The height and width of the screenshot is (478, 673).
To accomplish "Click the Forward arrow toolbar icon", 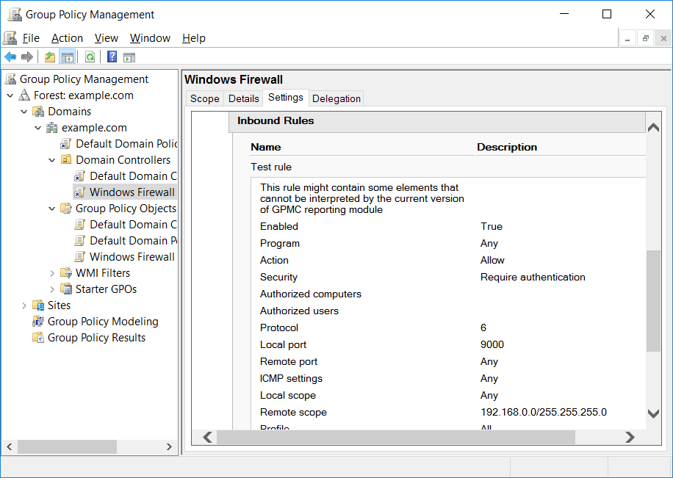I will pyautogui.click(x=27, y=57).
